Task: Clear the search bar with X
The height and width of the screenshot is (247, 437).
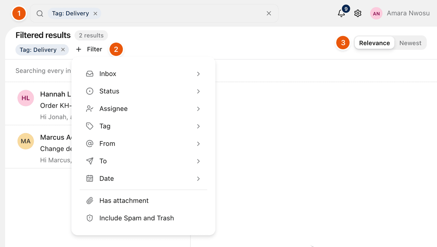Action: point(269,13)
